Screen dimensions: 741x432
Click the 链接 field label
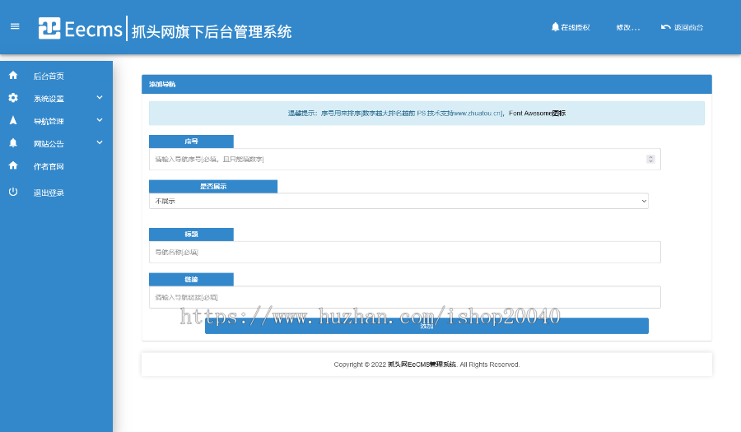pyautogui.click(x=191, y=280)
